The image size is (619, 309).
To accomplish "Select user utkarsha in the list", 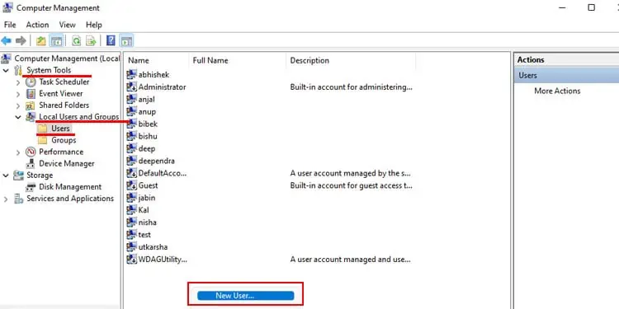I will click(x=153, y=247).
